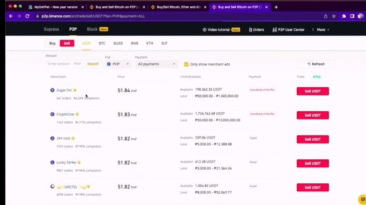Screen dimensions: 366x205
Task: Sell USDT to GRETEL
Action: click(313, 187)
